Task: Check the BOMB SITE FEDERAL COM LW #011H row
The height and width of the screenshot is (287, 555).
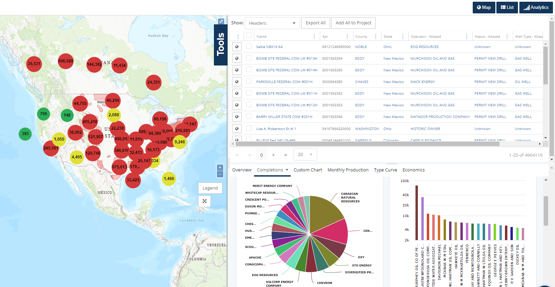Action: [x=249, y=93]
